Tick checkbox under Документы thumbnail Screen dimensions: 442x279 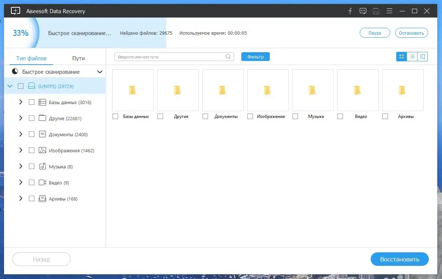pos(205,116)
